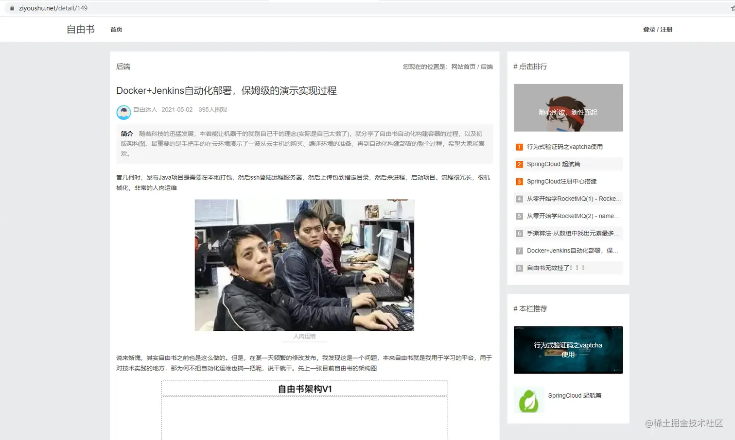Click the bookmark star in the browser bar
This screenshot has width=735, height=440.
click(733, 8)
